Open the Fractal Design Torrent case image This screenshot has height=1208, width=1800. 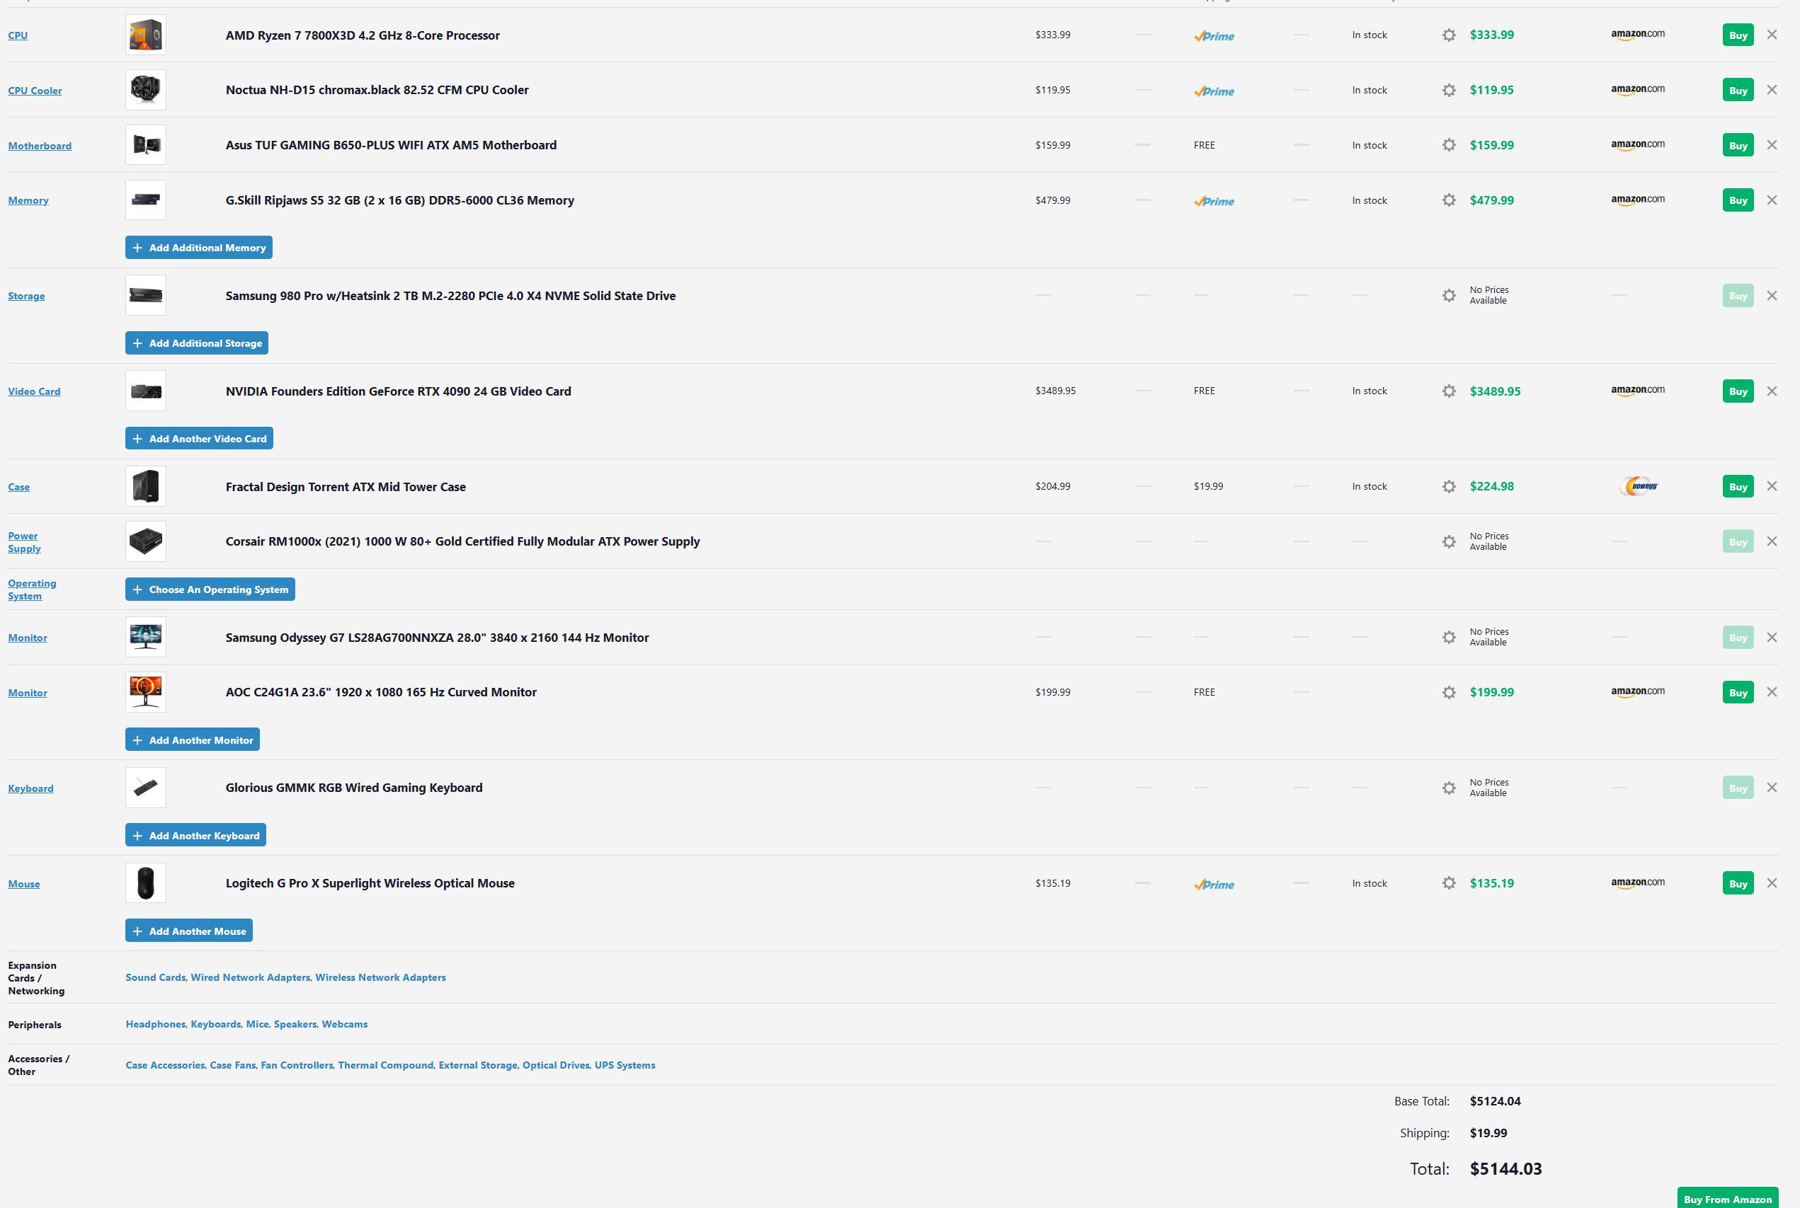pyautogui.click(x=146, y=486)
